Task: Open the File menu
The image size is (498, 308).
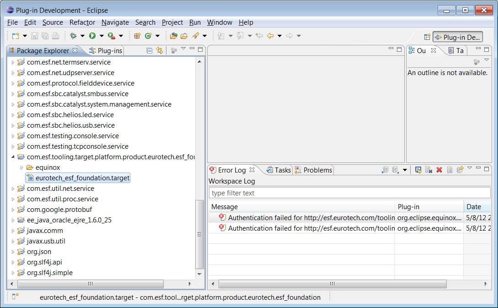Action: tap(12, 22)
